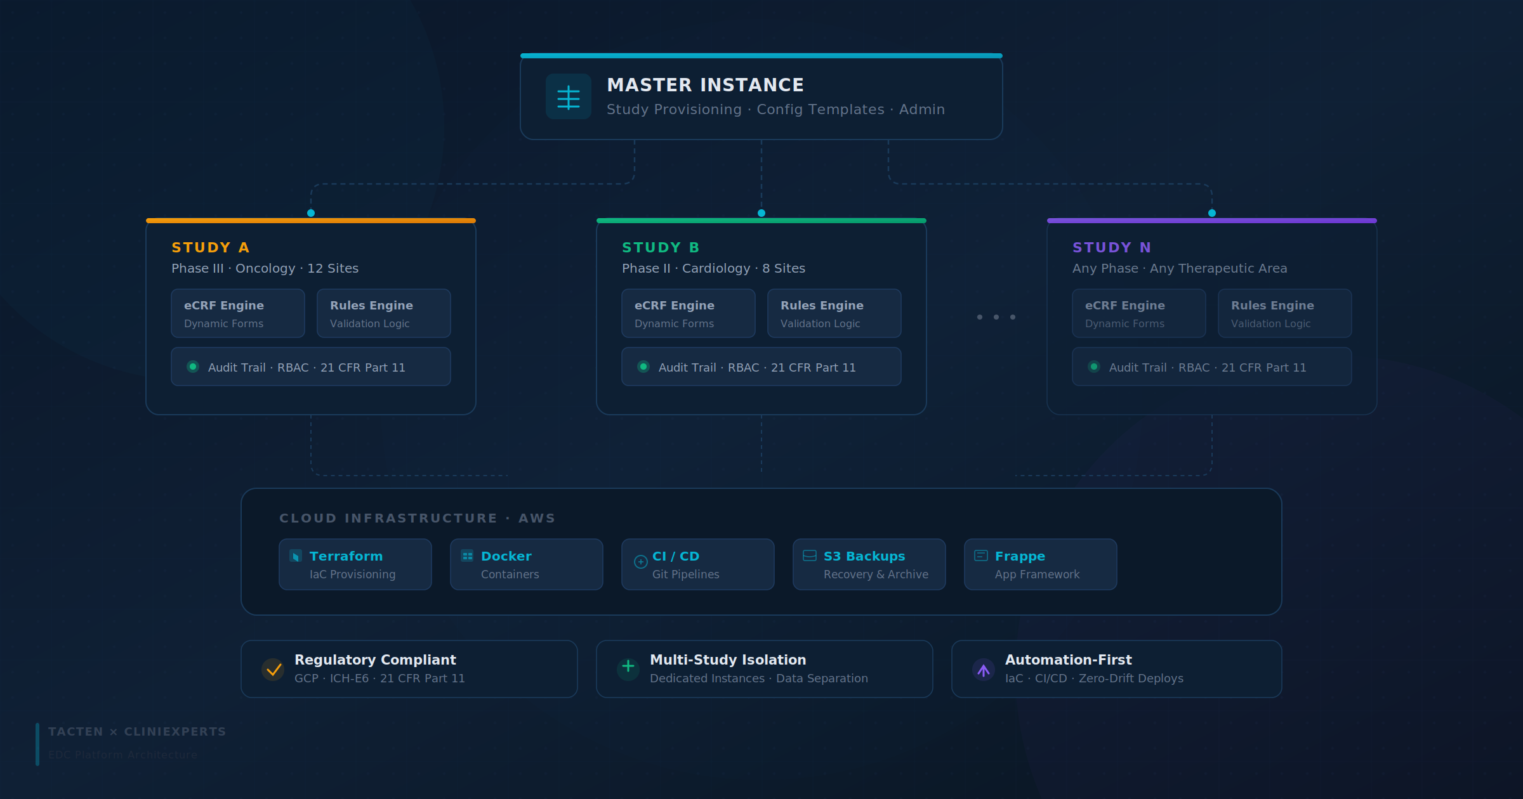
Task: Click the Automation-First arrow icon
Action: point(984,670)
